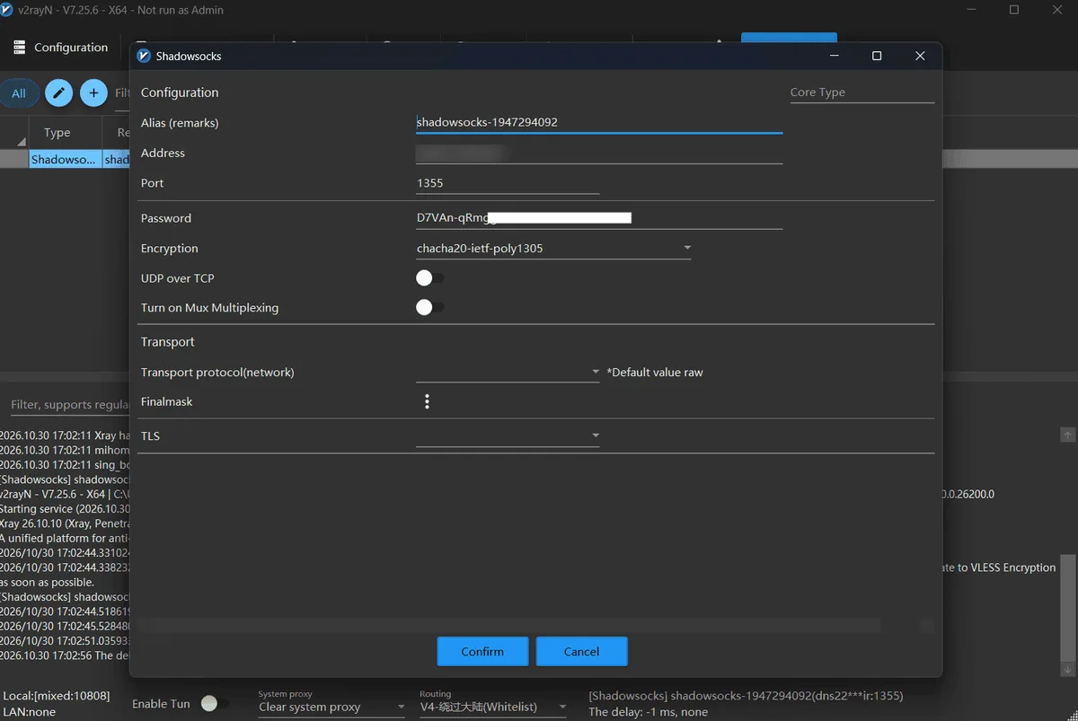Toggle the UDP over TCP switch

(x=430, y=278)
